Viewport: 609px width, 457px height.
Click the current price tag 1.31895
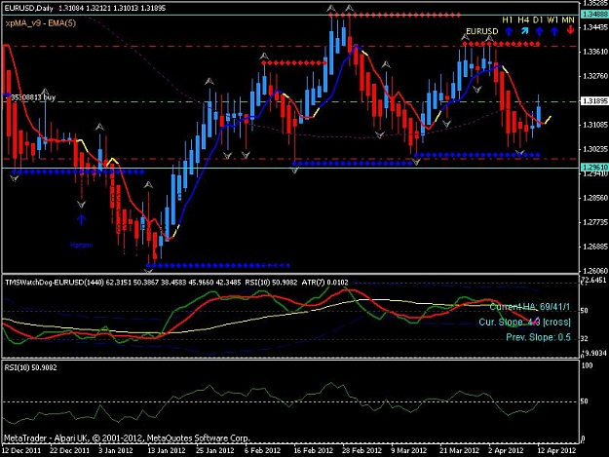pyautogui.click(x=594, y=101)
